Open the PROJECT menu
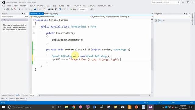This screenshot has height=110, width=195. 24,6
